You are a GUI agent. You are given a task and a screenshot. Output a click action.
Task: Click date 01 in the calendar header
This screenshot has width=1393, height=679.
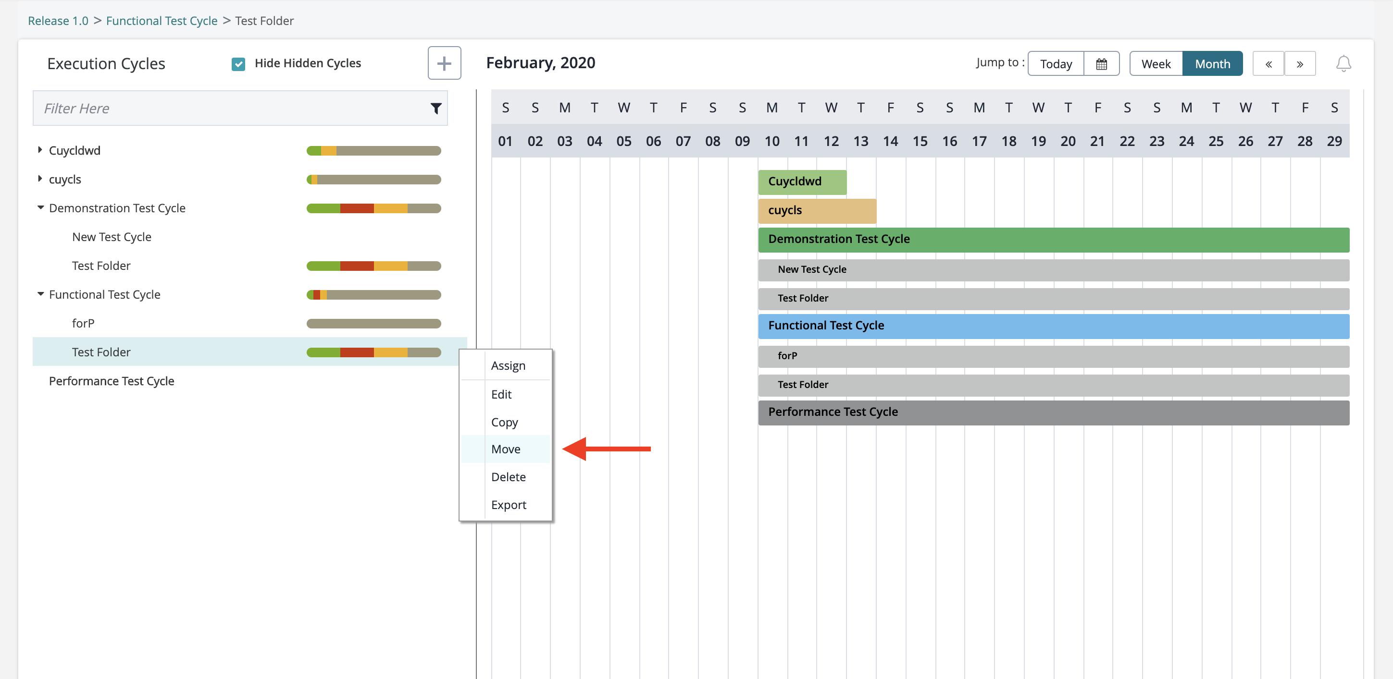(505, 141)
